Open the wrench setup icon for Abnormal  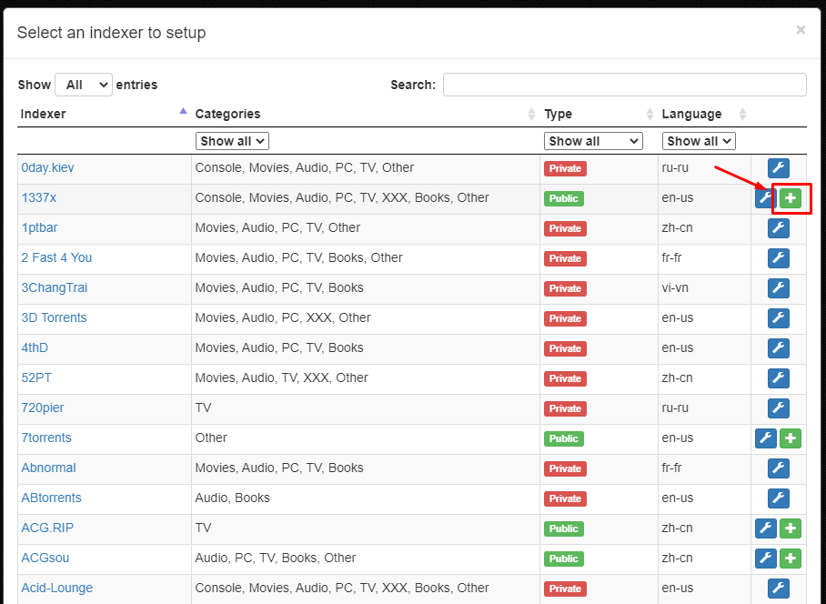tap(778, 468)
